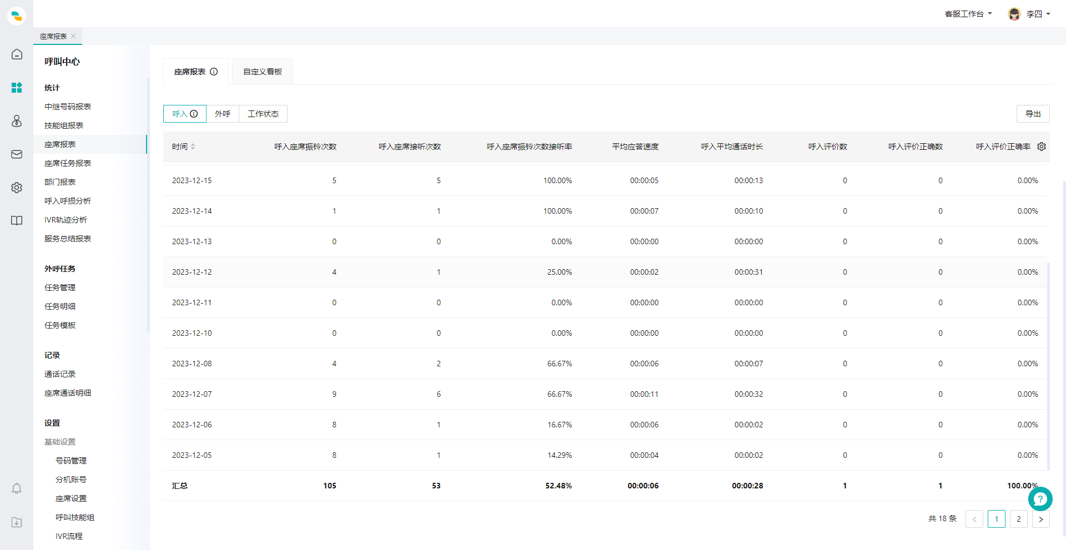
Task: Select the teal apps grid icon
Action: tap(17, 88)
